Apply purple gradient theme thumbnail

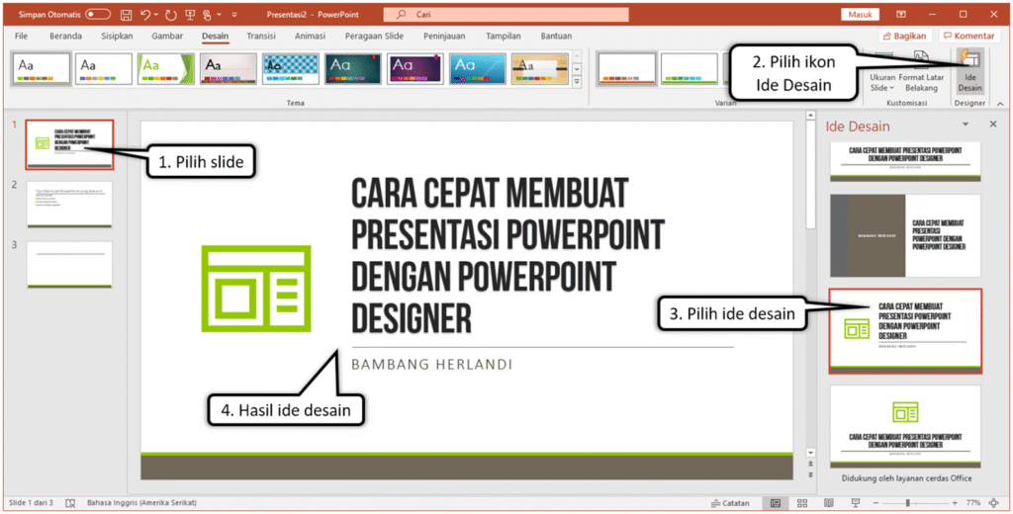point(415,68)
